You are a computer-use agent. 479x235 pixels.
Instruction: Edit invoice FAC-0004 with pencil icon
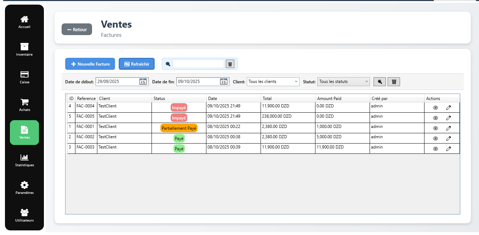click(448, 107)
